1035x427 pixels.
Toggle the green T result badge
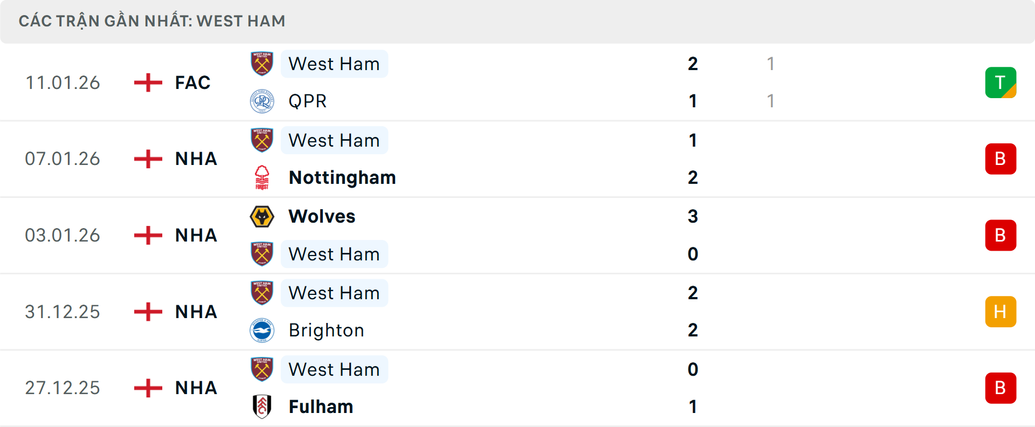(1001, 82)
